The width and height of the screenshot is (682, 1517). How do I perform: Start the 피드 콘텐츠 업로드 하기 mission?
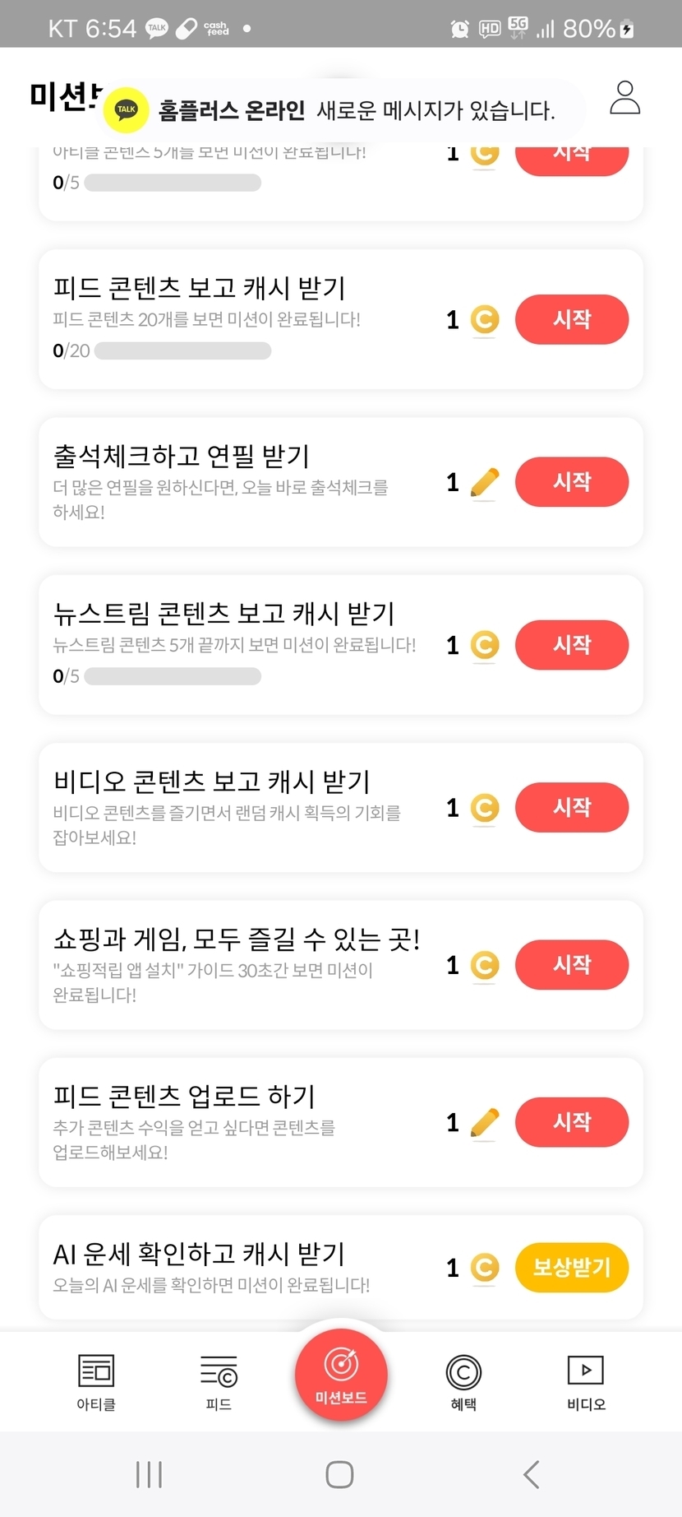click(x=571, y=1121)
